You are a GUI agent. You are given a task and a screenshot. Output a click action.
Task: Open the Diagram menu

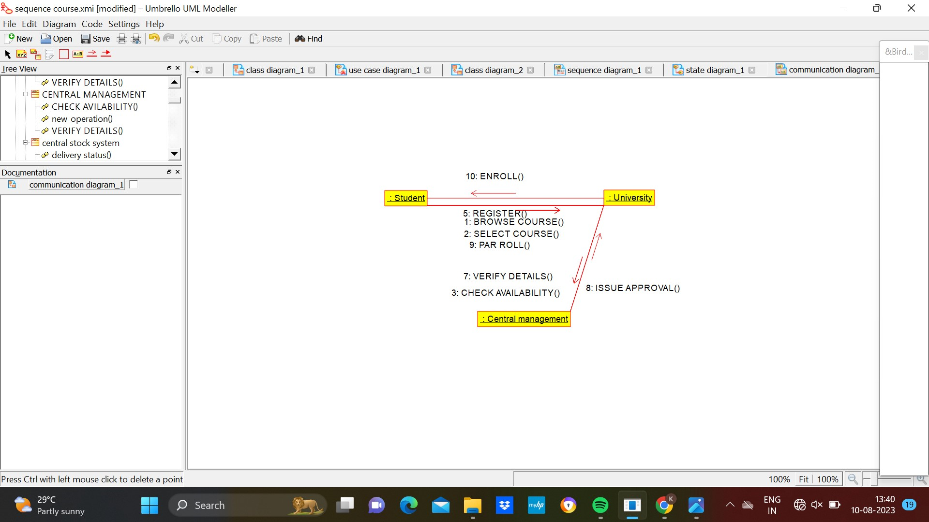(59, 24)
